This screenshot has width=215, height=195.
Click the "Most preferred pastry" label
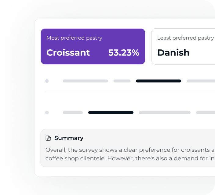pos(74,38)
